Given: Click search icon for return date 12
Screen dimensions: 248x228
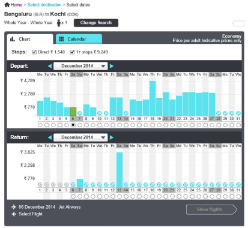Looking at the screenshot, I should coord(113,184).
